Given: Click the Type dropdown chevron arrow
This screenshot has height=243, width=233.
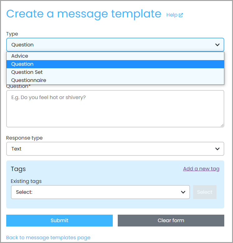Looking at the screenshot, I should [217, 45].
